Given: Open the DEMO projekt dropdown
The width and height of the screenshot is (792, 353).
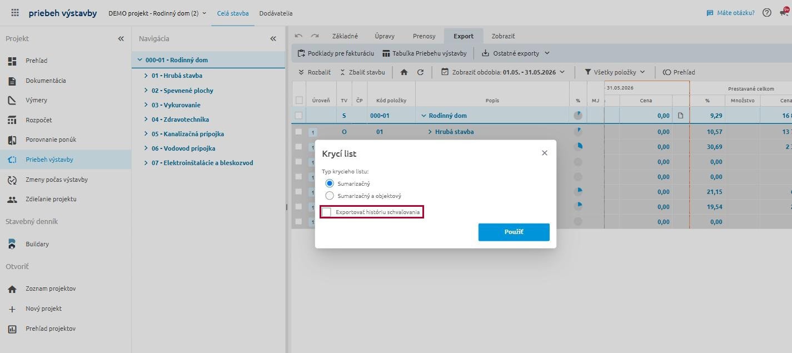Looking at the screenshot, I should pos(157,13).
